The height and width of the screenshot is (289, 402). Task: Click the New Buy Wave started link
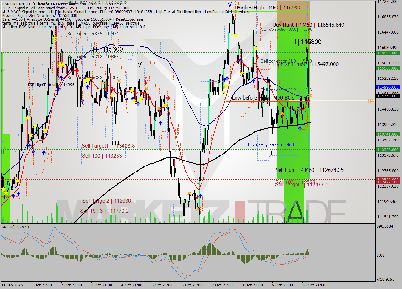click(x=271, y=144)
